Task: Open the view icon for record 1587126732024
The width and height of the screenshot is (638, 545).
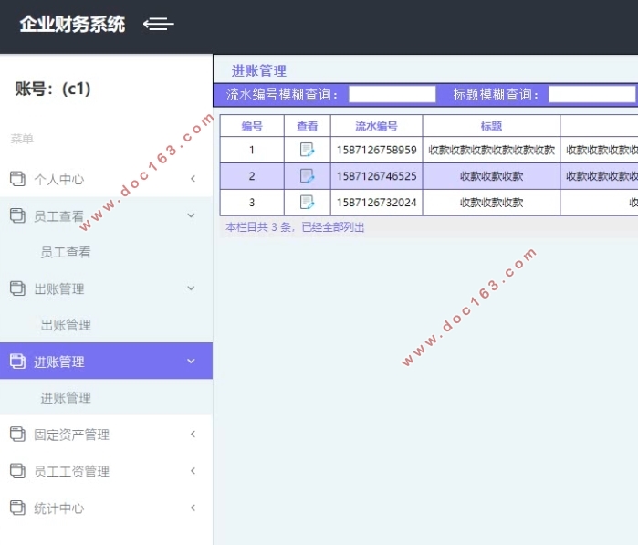Action: [307, 202]
